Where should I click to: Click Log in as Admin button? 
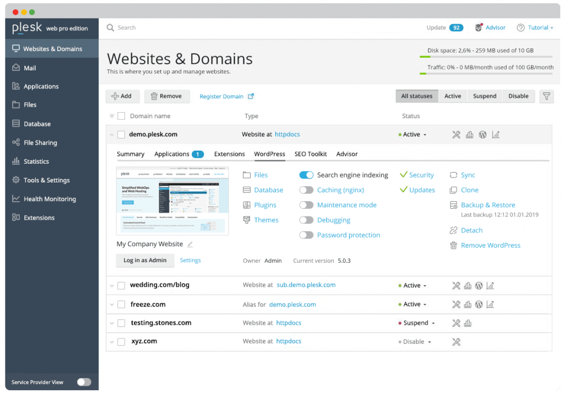coord(145,260)
